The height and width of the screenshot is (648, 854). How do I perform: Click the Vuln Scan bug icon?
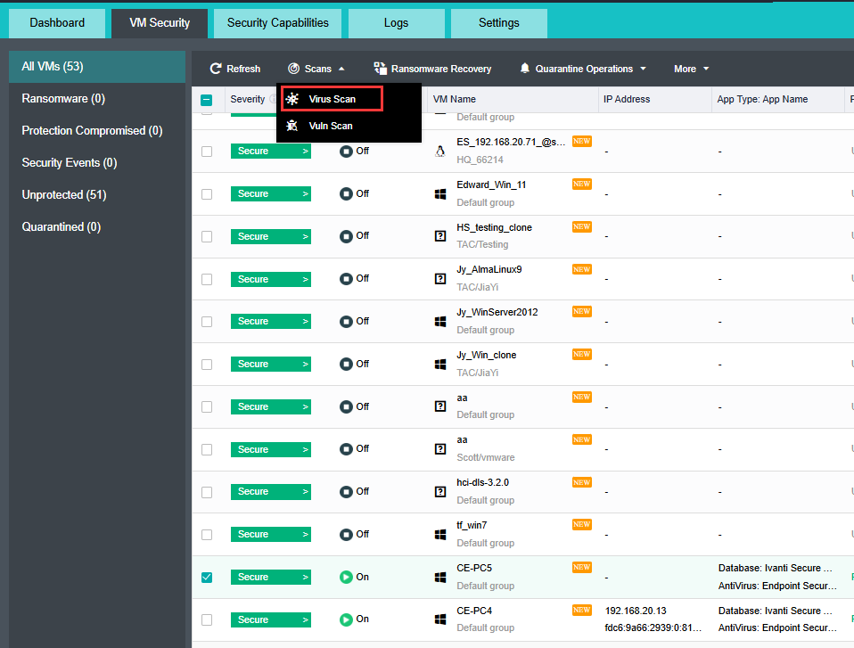click(x=292, y=126)
